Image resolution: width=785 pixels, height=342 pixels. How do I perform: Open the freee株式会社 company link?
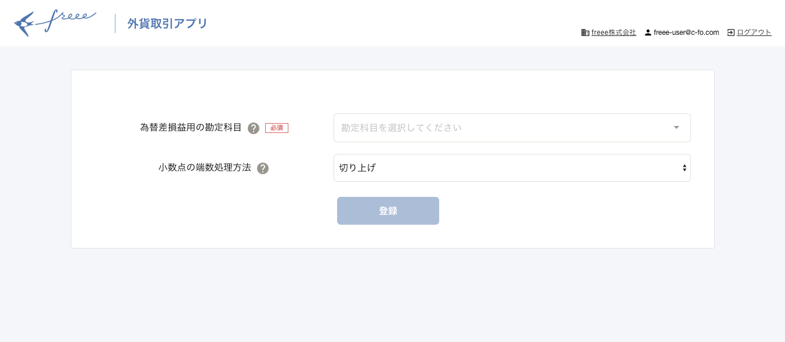tap(614, 33)
